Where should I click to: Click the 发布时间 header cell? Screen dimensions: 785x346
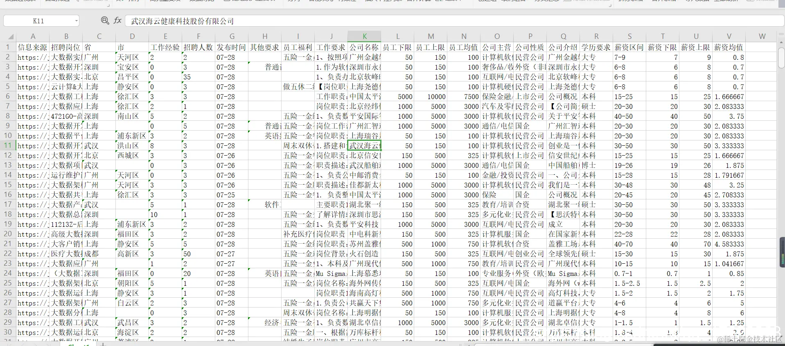point(232,47)
